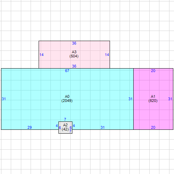
Task: Select the 7 dimension above the A2 box
Action: click(x=65, y=119)
